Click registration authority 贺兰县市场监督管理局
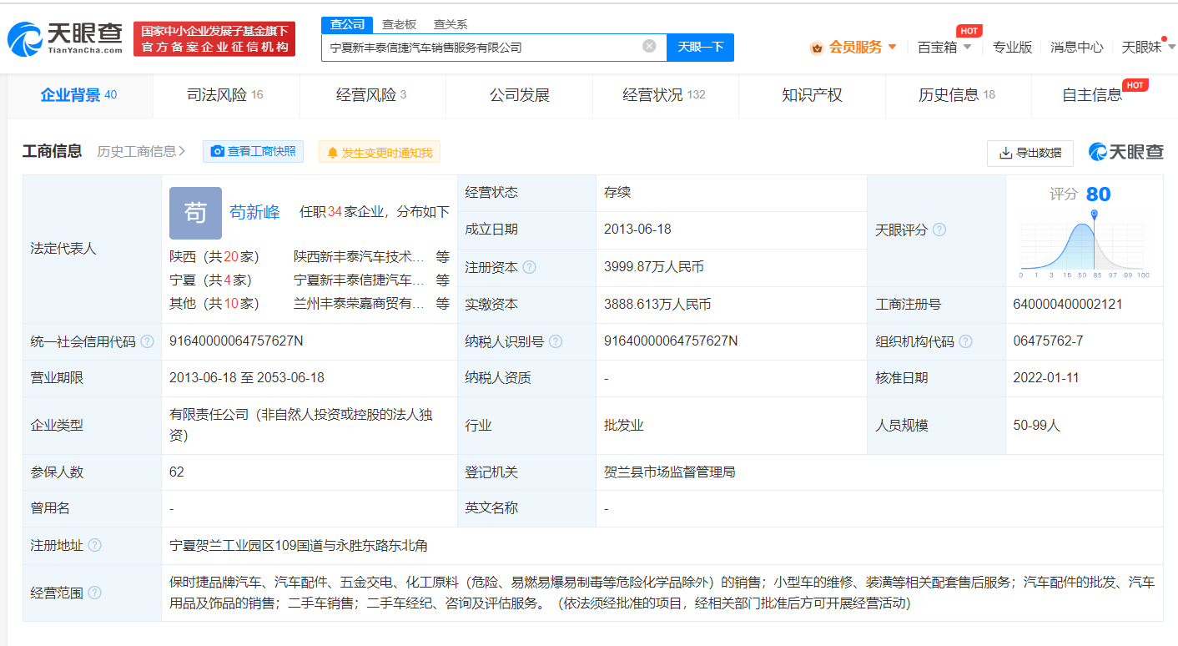Screen dimensions: 1178x646 coord(670,472)
